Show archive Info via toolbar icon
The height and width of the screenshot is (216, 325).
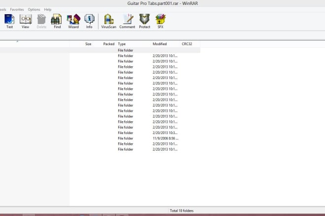89,21
